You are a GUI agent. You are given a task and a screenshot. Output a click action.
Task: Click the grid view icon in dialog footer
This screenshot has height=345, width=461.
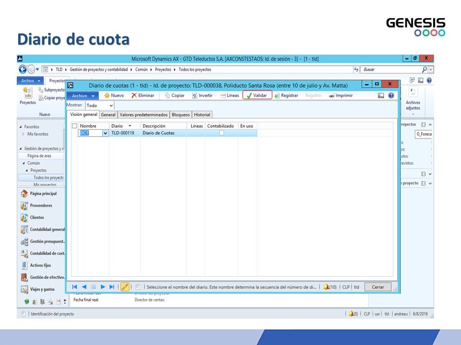[x=94, y=287]
